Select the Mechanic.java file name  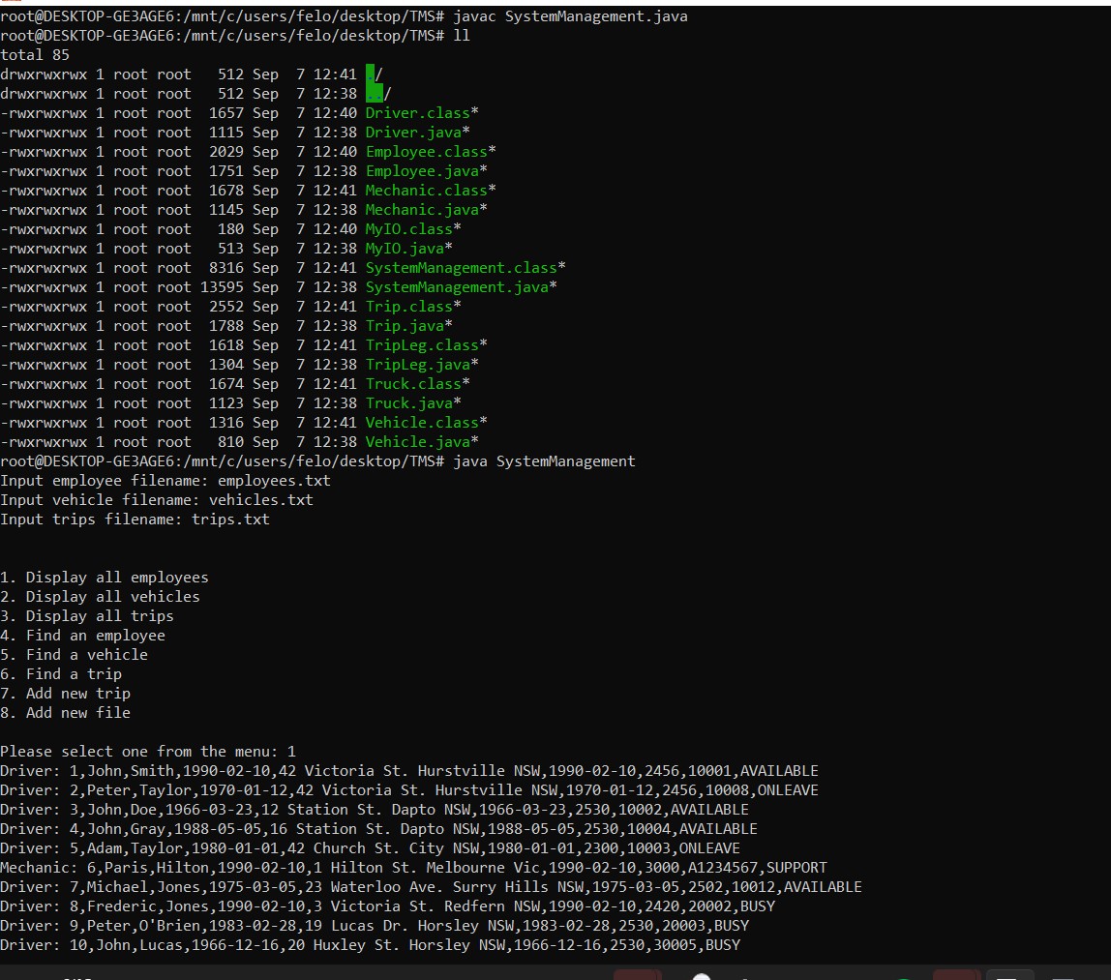point(422,210)
